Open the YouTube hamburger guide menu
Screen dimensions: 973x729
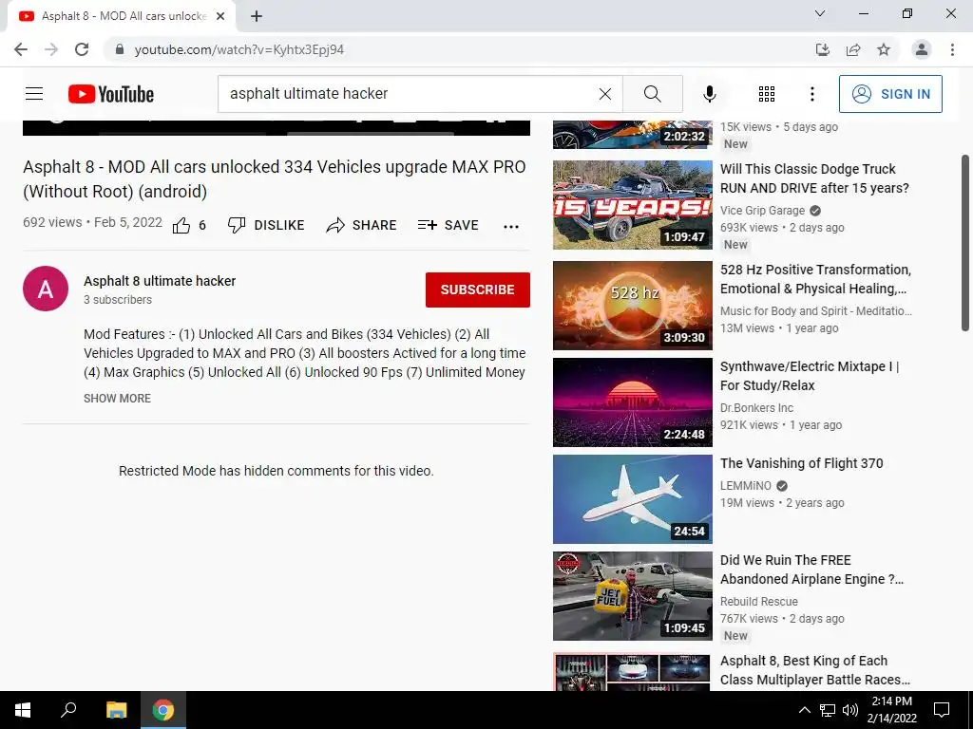coord(34,94)
